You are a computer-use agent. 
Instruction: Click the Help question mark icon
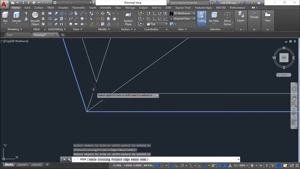259,3
